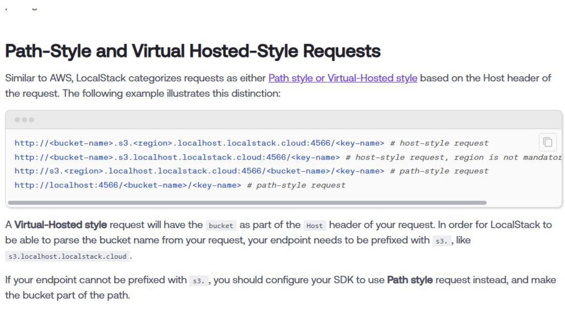The height and width of the screenshot is (318, 565).
Task: Click the bold 'Virtual-Hosted style' text
Action: pos(61,225)
